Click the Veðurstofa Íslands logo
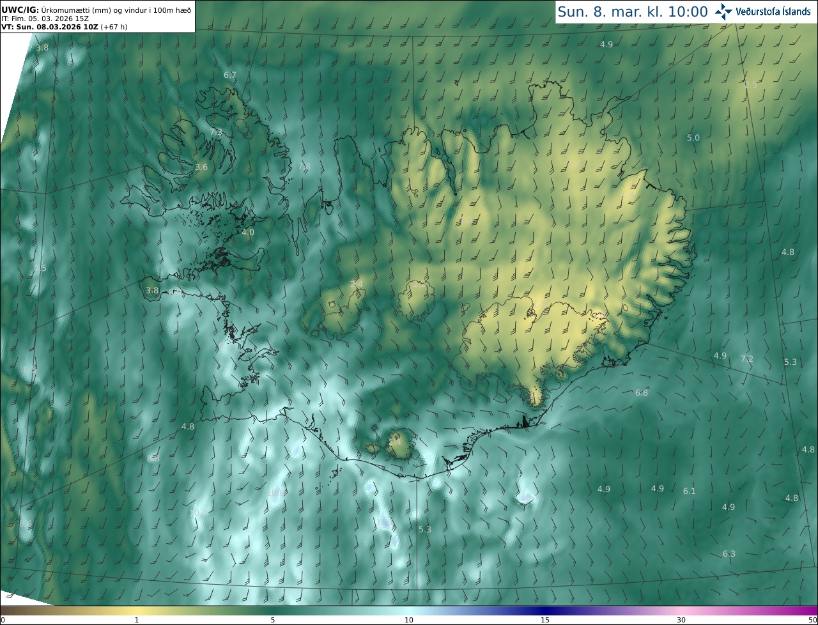The image size is (818, 625). coord(762,12)
